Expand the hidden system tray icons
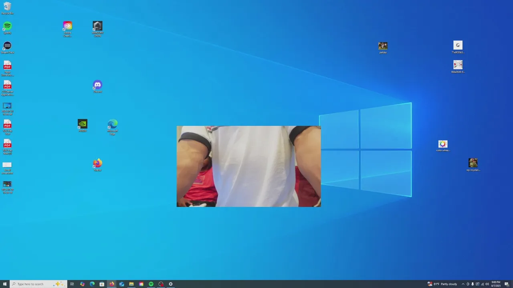Screen dimensions: 513x288 tap(463, 284)
